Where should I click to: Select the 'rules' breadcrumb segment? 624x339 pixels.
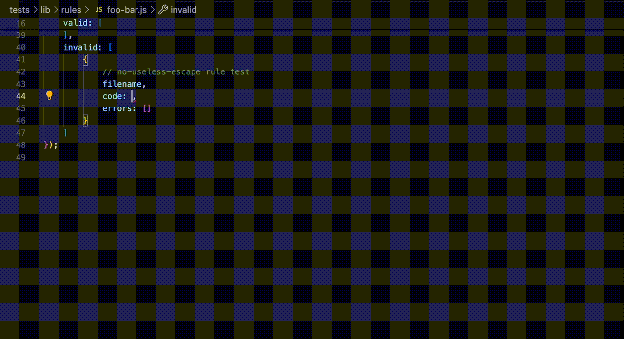[71, 10]
